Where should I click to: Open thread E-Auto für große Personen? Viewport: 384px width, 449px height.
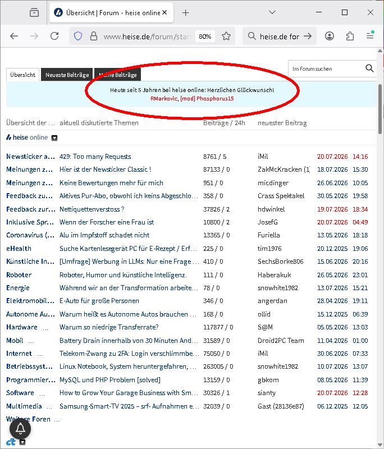pos(99,301)
